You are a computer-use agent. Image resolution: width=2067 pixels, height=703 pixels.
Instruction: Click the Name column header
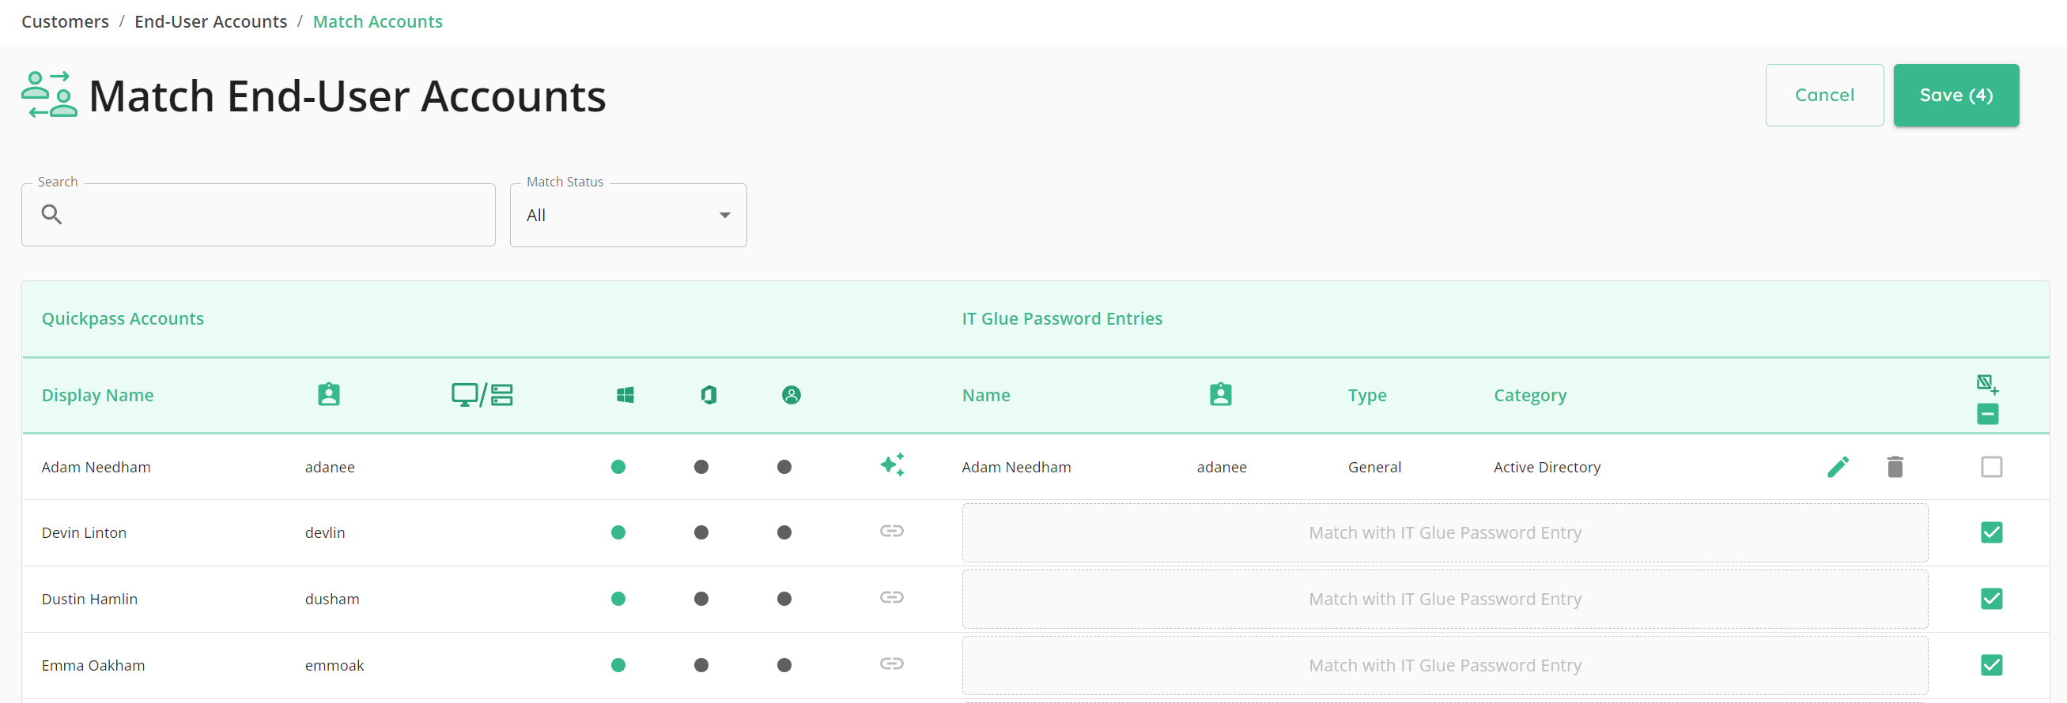pyautogui.click(x=986, y=395)
